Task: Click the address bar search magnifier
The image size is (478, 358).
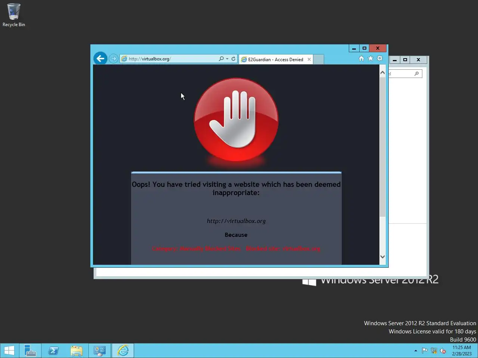Action: [221, 59]
